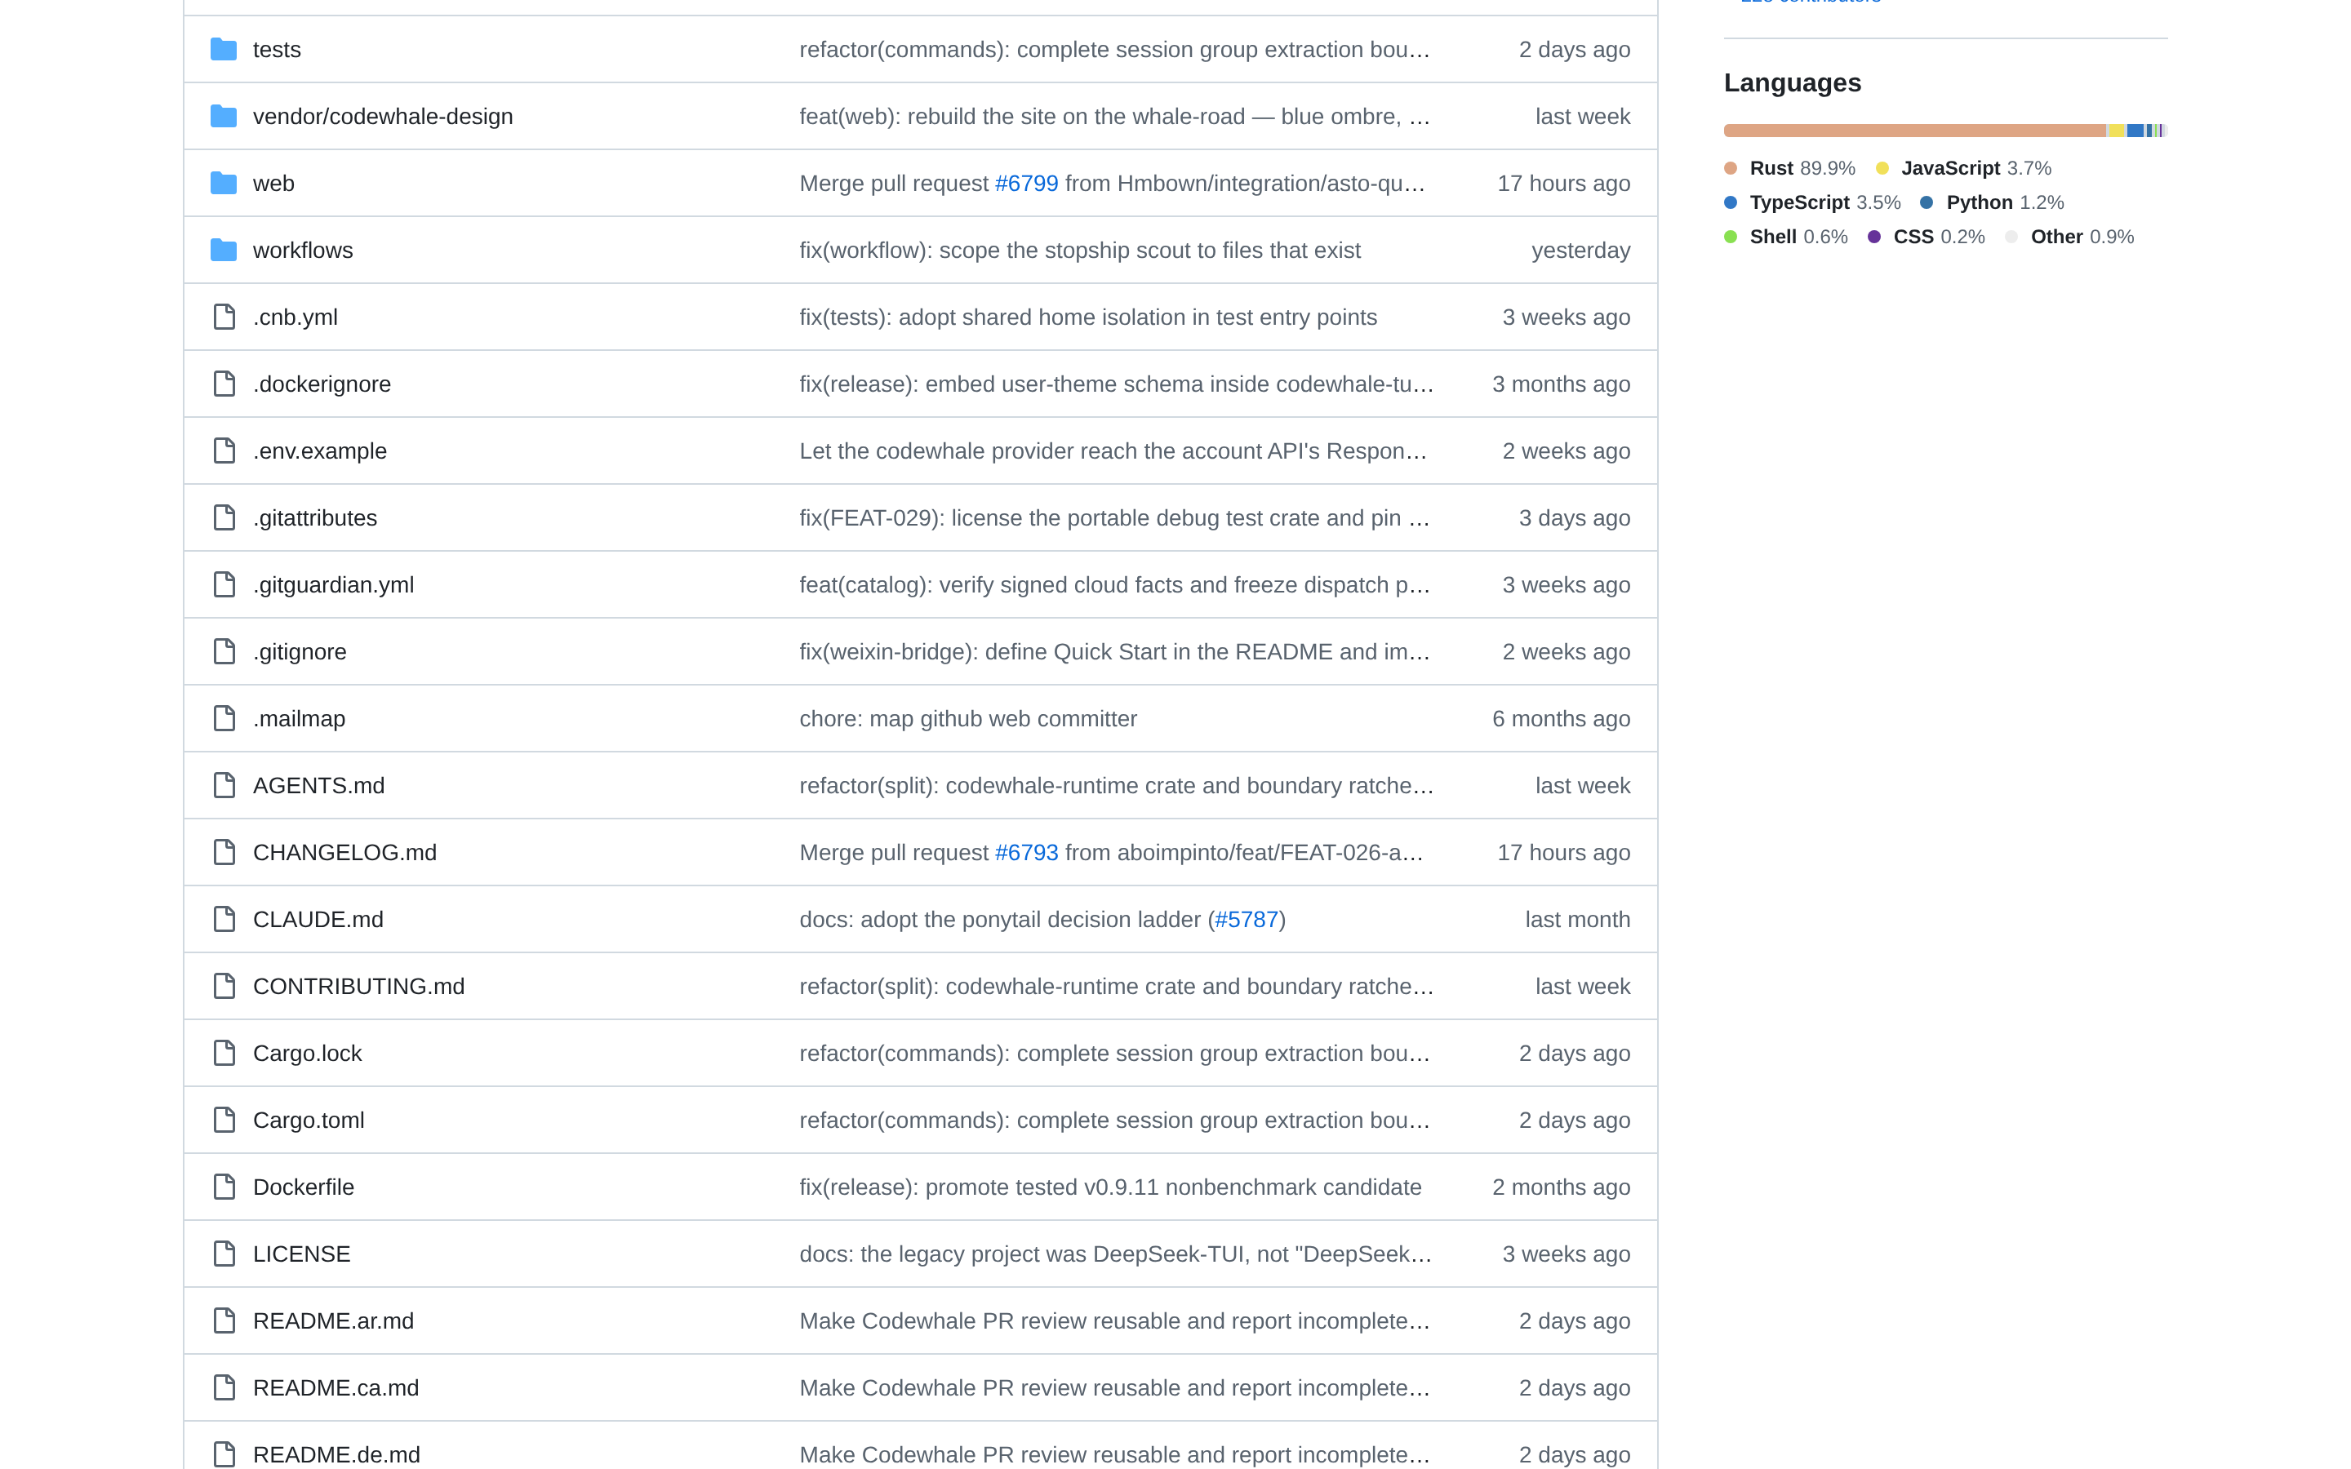Open pull request #6799 link
This screenshot has width=2351, height=1469.
1026,184
